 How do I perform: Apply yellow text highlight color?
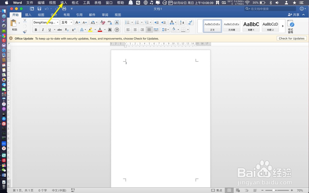coord(91,30)
